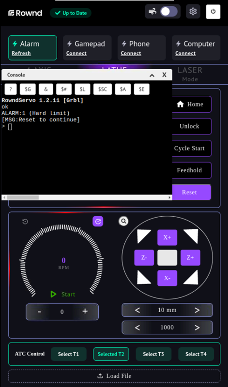
Task: Select clockwise spindle direction icon
Action: point(98,222)
